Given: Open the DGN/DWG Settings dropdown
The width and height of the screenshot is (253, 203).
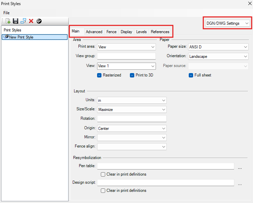Looking at the screenshot, I should click(227, 23).
